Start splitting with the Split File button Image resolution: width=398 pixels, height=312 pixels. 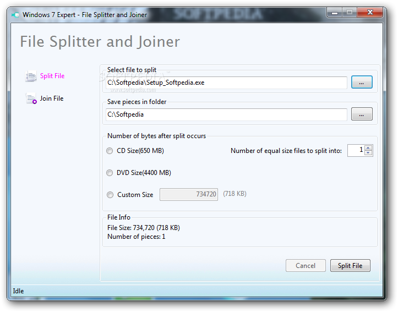click(350, 266)
